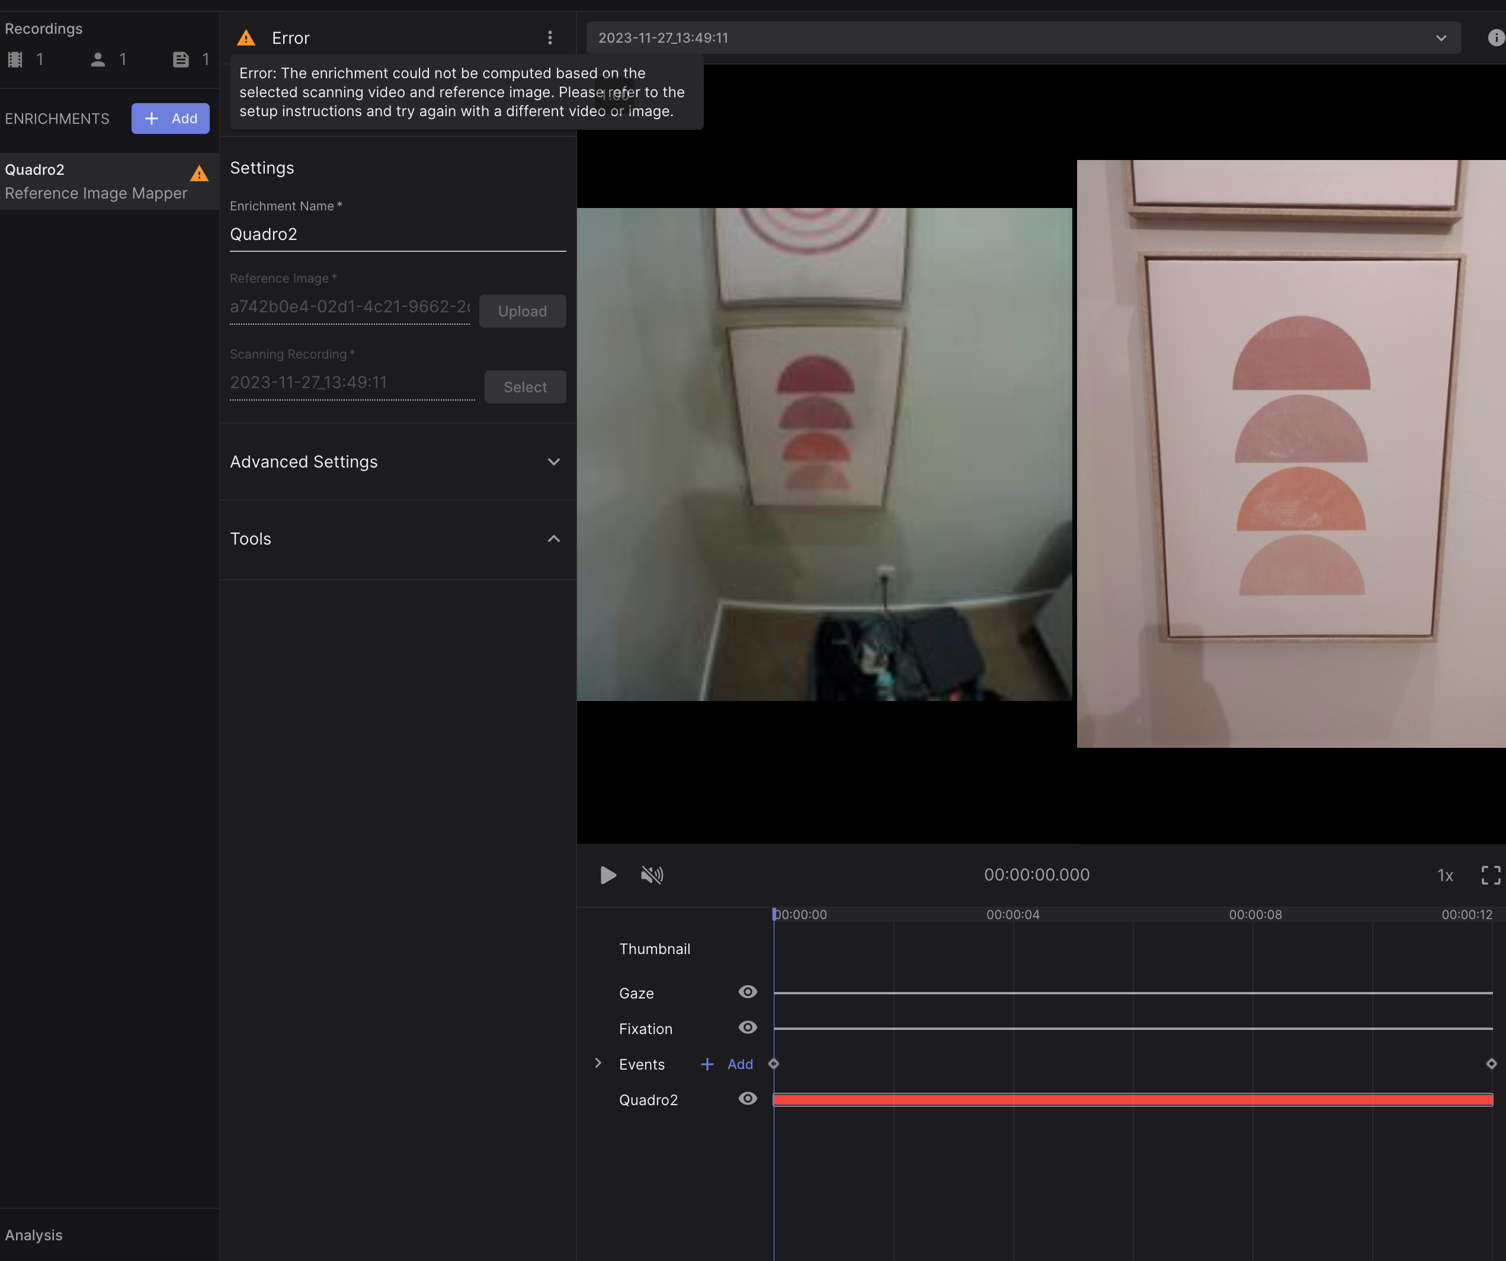
Task: Click the Scanning Recording field
Action: pos(352,383)
